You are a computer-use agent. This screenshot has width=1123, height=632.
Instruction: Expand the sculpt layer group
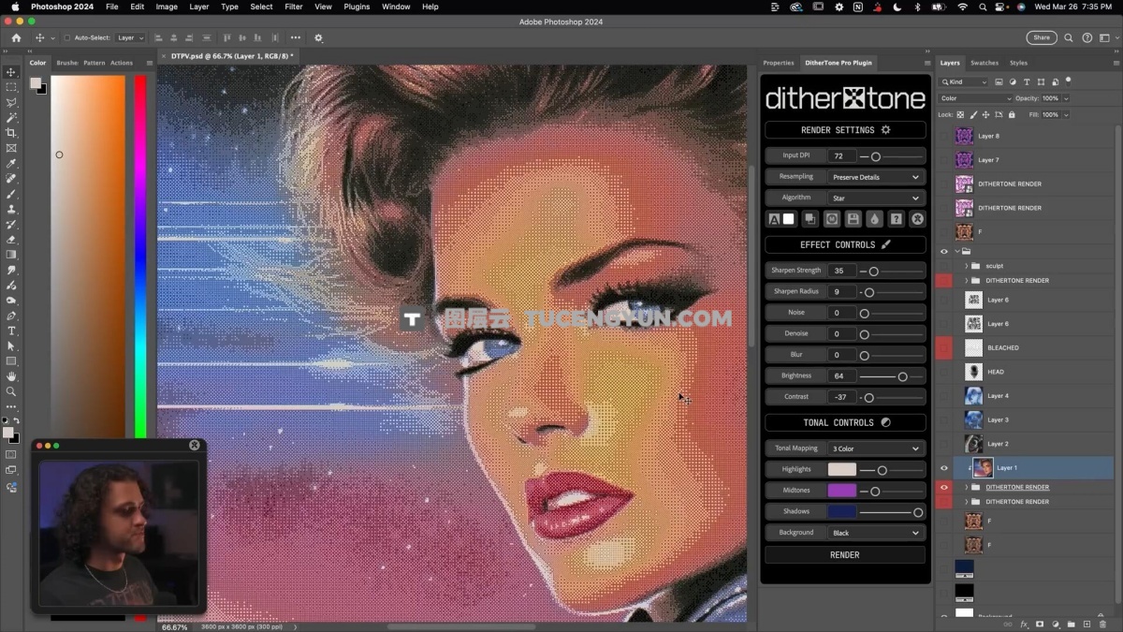point(966,266)
